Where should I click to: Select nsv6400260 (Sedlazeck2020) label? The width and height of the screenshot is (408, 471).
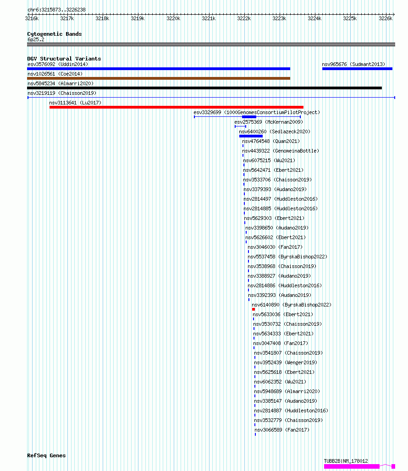[x=275, y=131]
